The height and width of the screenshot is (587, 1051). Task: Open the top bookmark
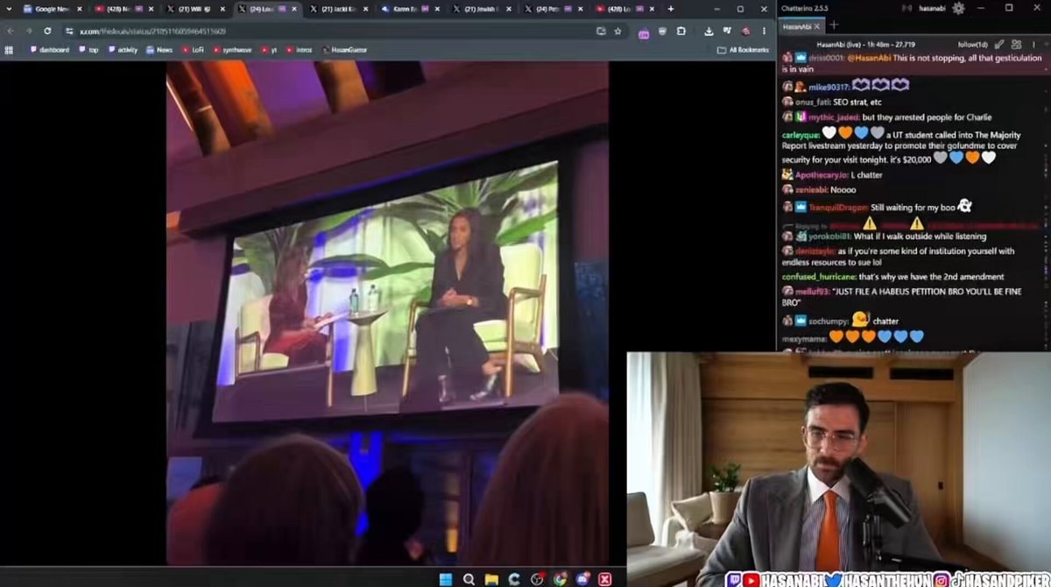88,50
